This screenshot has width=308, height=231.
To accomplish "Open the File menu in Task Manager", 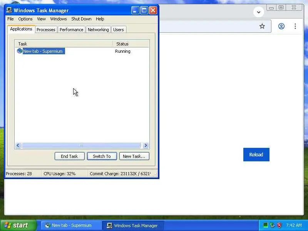I will (x=10, y=19).
